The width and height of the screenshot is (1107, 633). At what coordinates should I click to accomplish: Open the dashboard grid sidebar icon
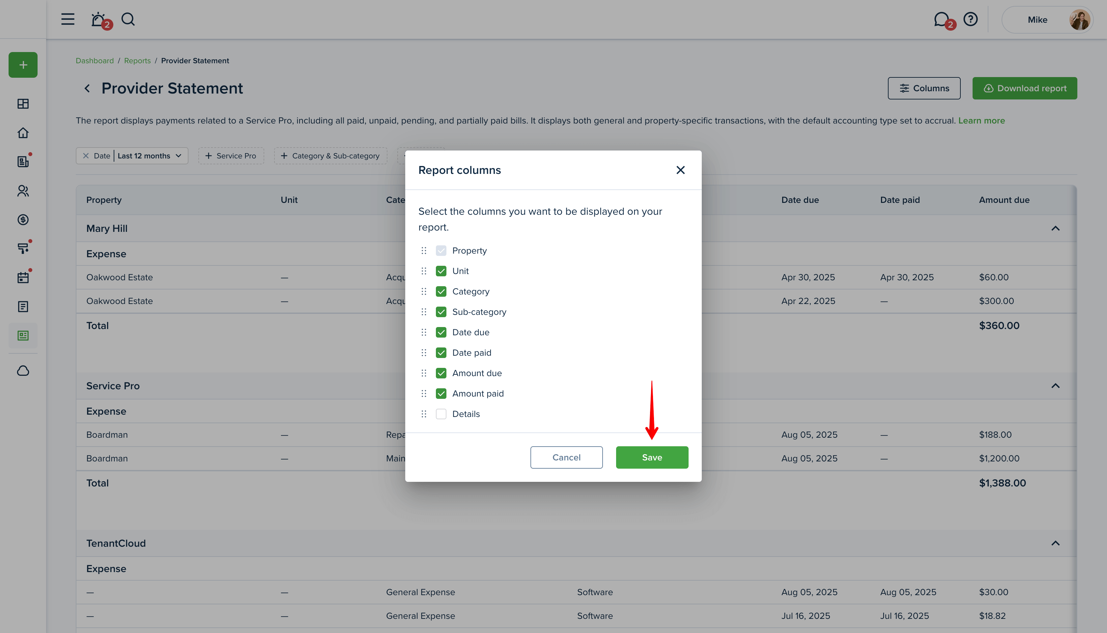(23, 103)
